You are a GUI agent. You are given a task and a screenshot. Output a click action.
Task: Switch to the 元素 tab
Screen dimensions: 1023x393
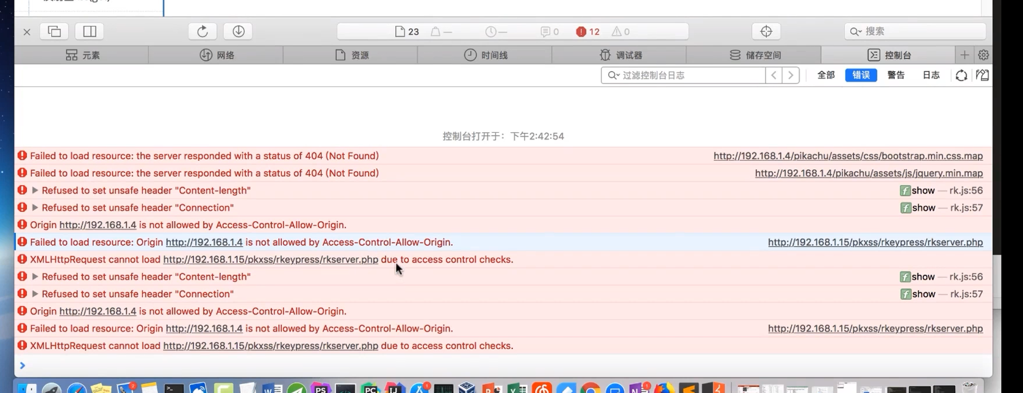click(x=82, y=55)
